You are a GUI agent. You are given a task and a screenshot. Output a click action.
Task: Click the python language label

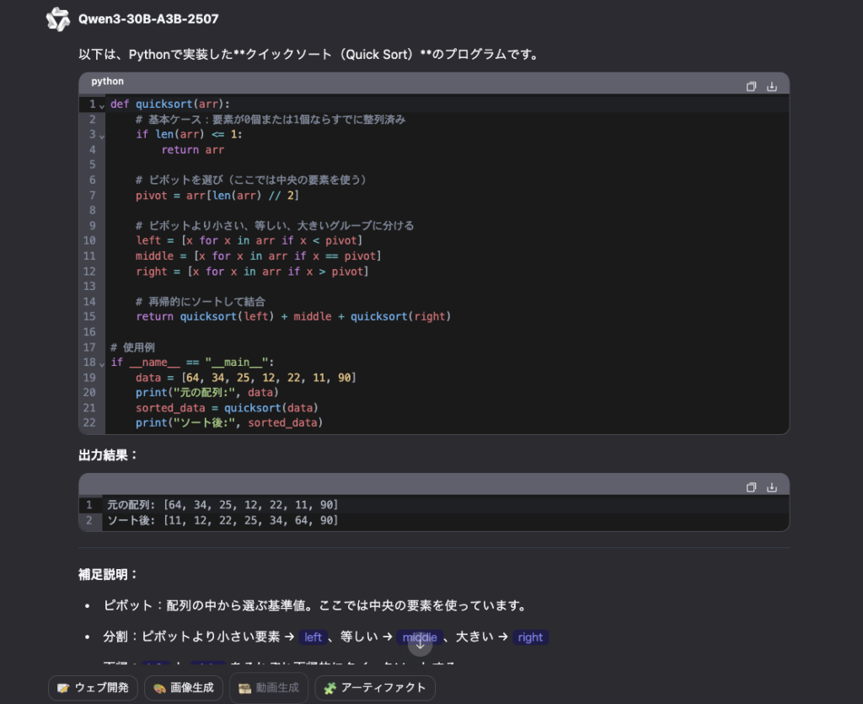click(x=107, y=82)
